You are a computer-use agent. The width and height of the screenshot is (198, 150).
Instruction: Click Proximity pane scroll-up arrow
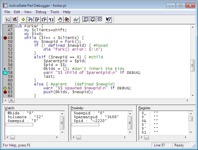(x=130, y=114)
